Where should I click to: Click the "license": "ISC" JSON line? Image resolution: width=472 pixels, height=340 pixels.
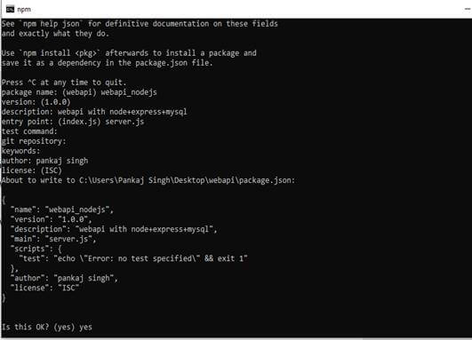44,288
